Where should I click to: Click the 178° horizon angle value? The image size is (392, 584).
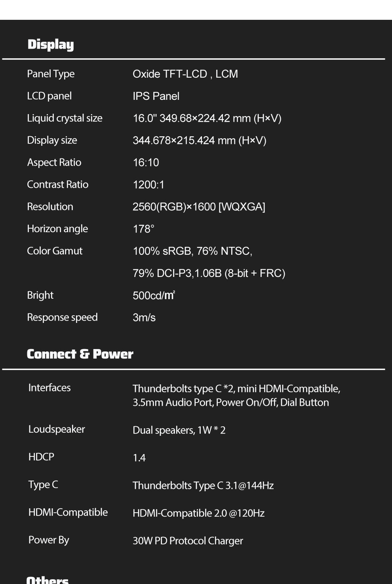[x=143, y=229]
